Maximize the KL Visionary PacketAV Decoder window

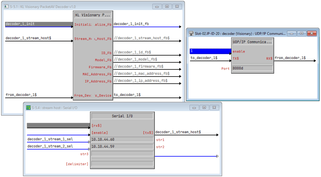(x=167, y=7)
